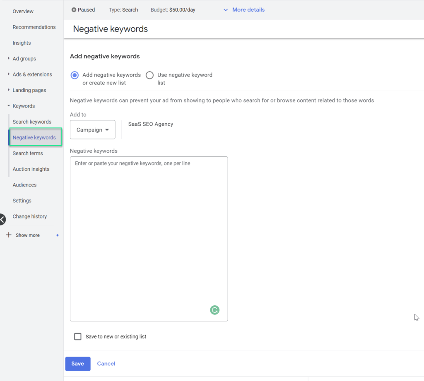Check Save to new or existing list
The width and height of the screenshot is (424, 381).
(x=78, y=336)
